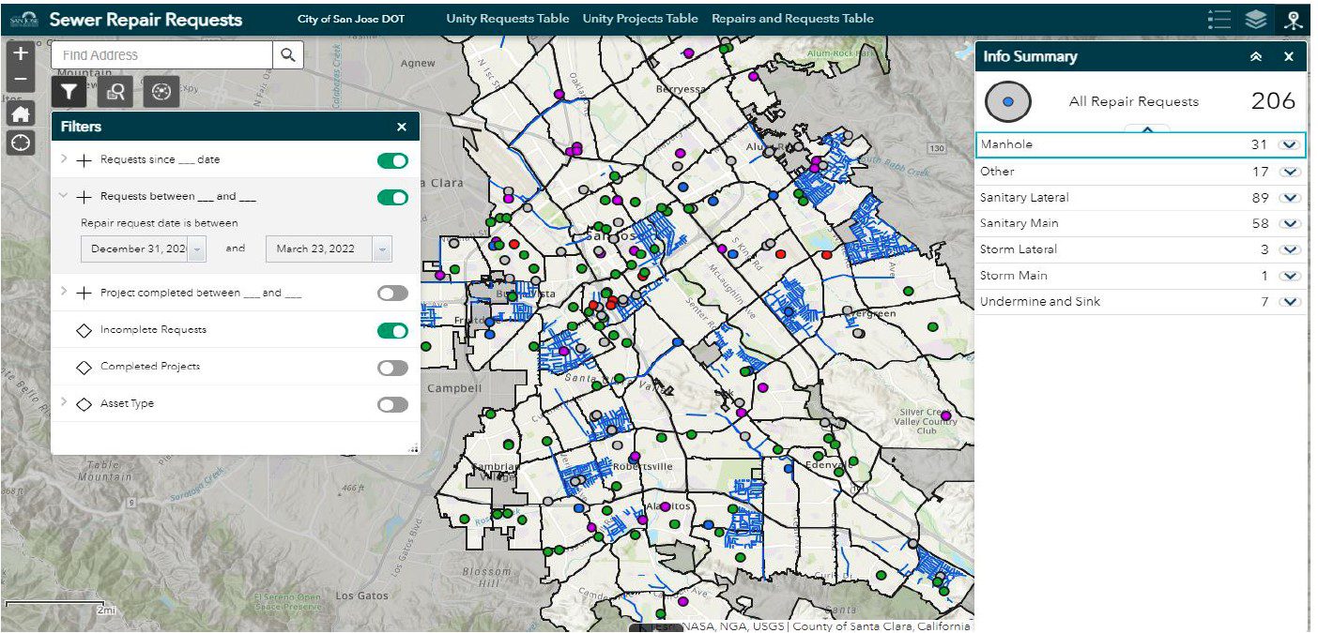Viewport: 1318px width, 633px height.
Task: Click the Completed Projects filter label
Action: pos(150,367)
